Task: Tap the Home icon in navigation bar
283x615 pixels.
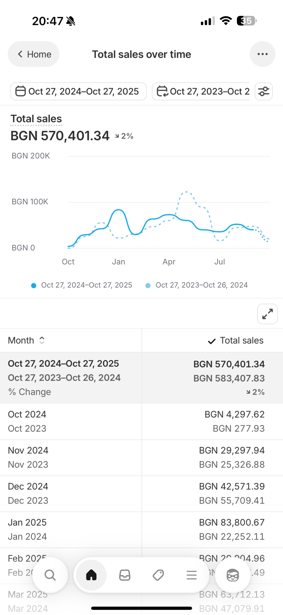Action: (x=91, y=575)
